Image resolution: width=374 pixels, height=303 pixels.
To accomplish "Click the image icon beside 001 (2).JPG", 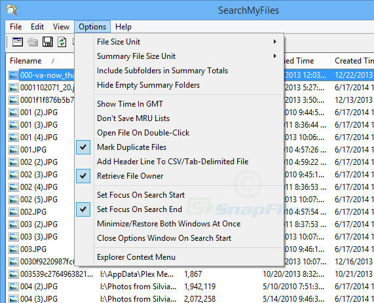I will [x=14, y=113].
